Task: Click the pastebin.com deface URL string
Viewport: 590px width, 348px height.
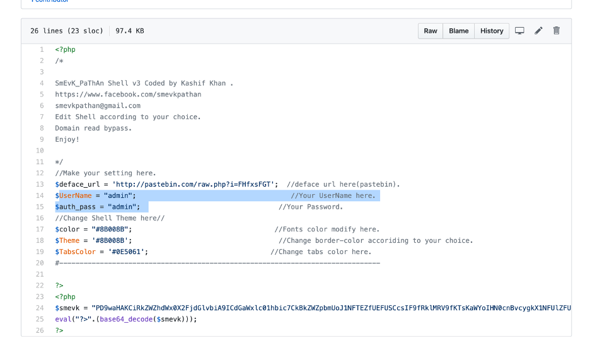Action: (193, 184)
